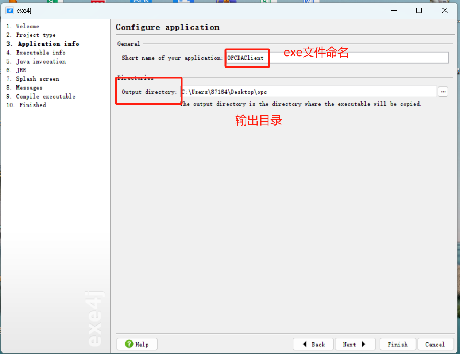Select step 1 Welcome
This screenshot has width=460, height=354.
click(23, 26)
